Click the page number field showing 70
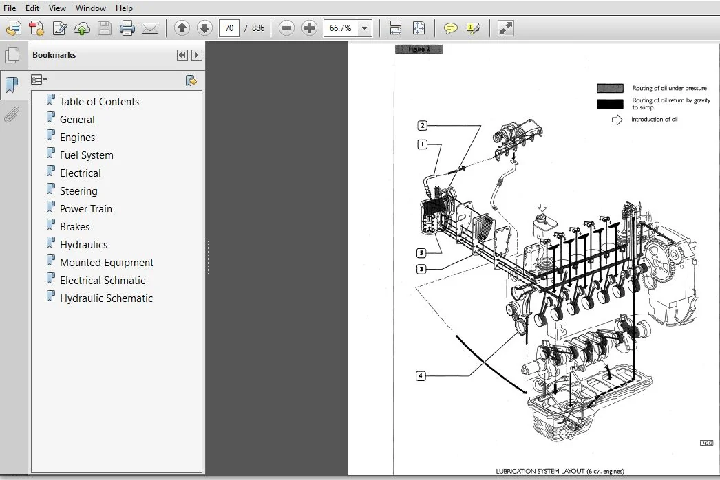This screenshot has height=480, width=720. (x=229, y=28)
